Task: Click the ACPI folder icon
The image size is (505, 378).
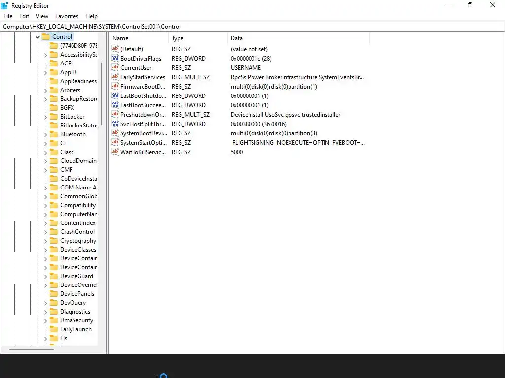Action: click(x=54, y=63)
